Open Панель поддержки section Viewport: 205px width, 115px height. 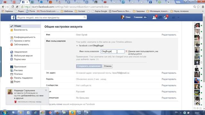coord(23,78)
